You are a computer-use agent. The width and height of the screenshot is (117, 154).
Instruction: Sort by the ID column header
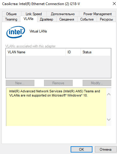(73, 52)
